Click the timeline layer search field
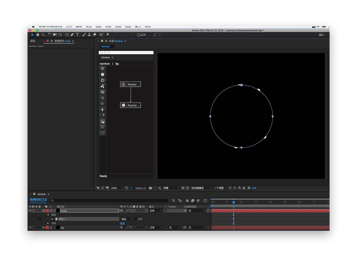Screen dimensions: 356x257 pos(108,200)
